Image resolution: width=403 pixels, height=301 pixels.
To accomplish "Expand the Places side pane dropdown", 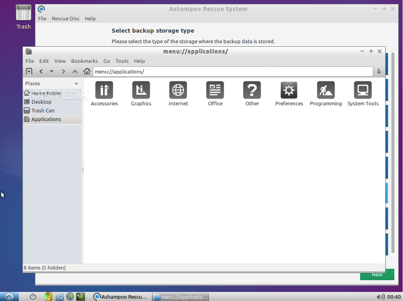I will point(76,84).
